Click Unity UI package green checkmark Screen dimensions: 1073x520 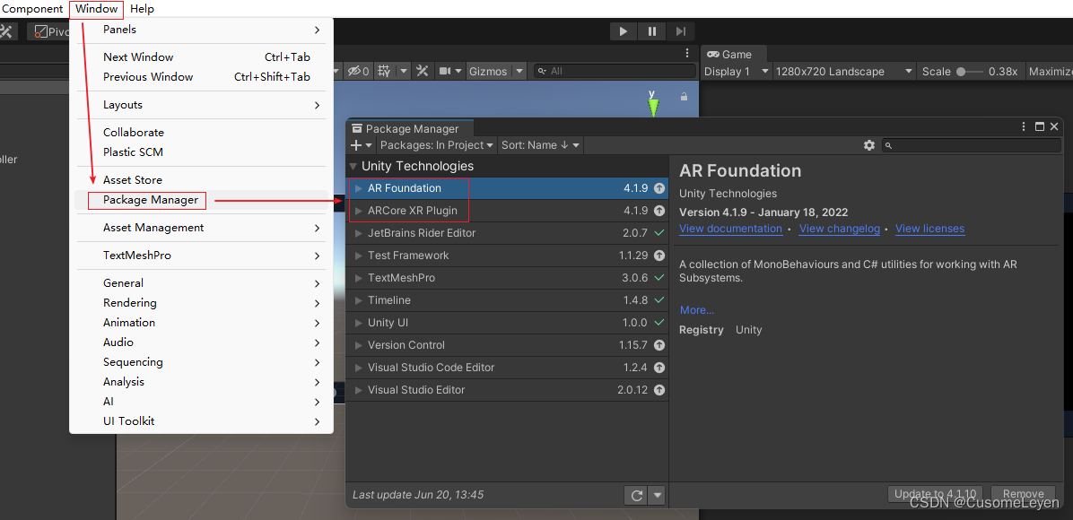click(x=659, y=322)
